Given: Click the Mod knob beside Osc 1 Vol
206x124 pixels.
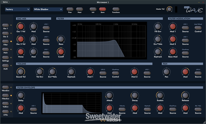Looking at the screenshot, I should point(34,26).
